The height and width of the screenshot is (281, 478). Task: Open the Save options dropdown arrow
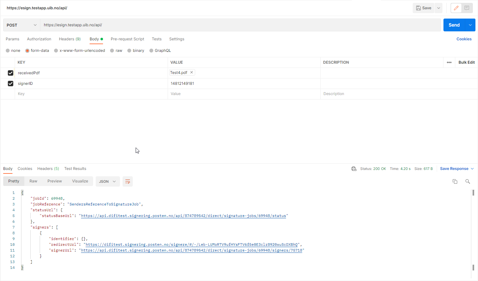(x=439, y=8)
